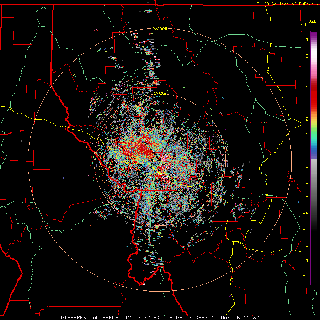Click the DIFFERENTIAL REFLECTIVITY (ZDR) caption text
The image size is (320, 320).
point(110,318)
